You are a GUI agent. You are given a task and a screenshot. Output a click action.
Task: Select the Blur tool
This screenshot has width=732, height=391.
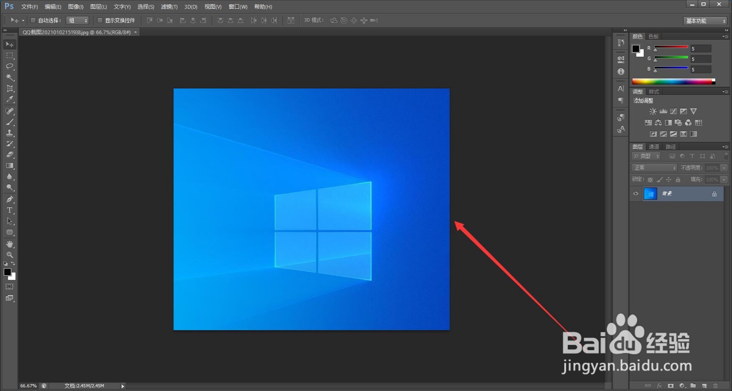tap(10, 177)
